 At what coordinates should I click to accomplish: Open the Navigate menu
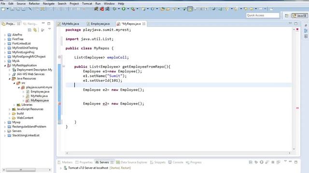point(49,3)
